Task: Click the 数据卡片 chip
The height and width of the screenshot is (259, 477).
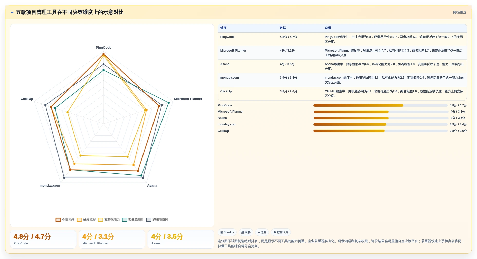Action: 281,232
